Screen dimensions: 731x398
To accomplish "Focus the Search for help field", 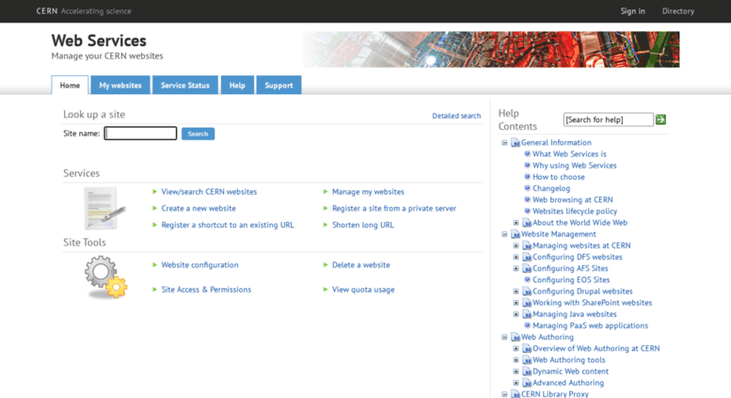I will 609,119.
